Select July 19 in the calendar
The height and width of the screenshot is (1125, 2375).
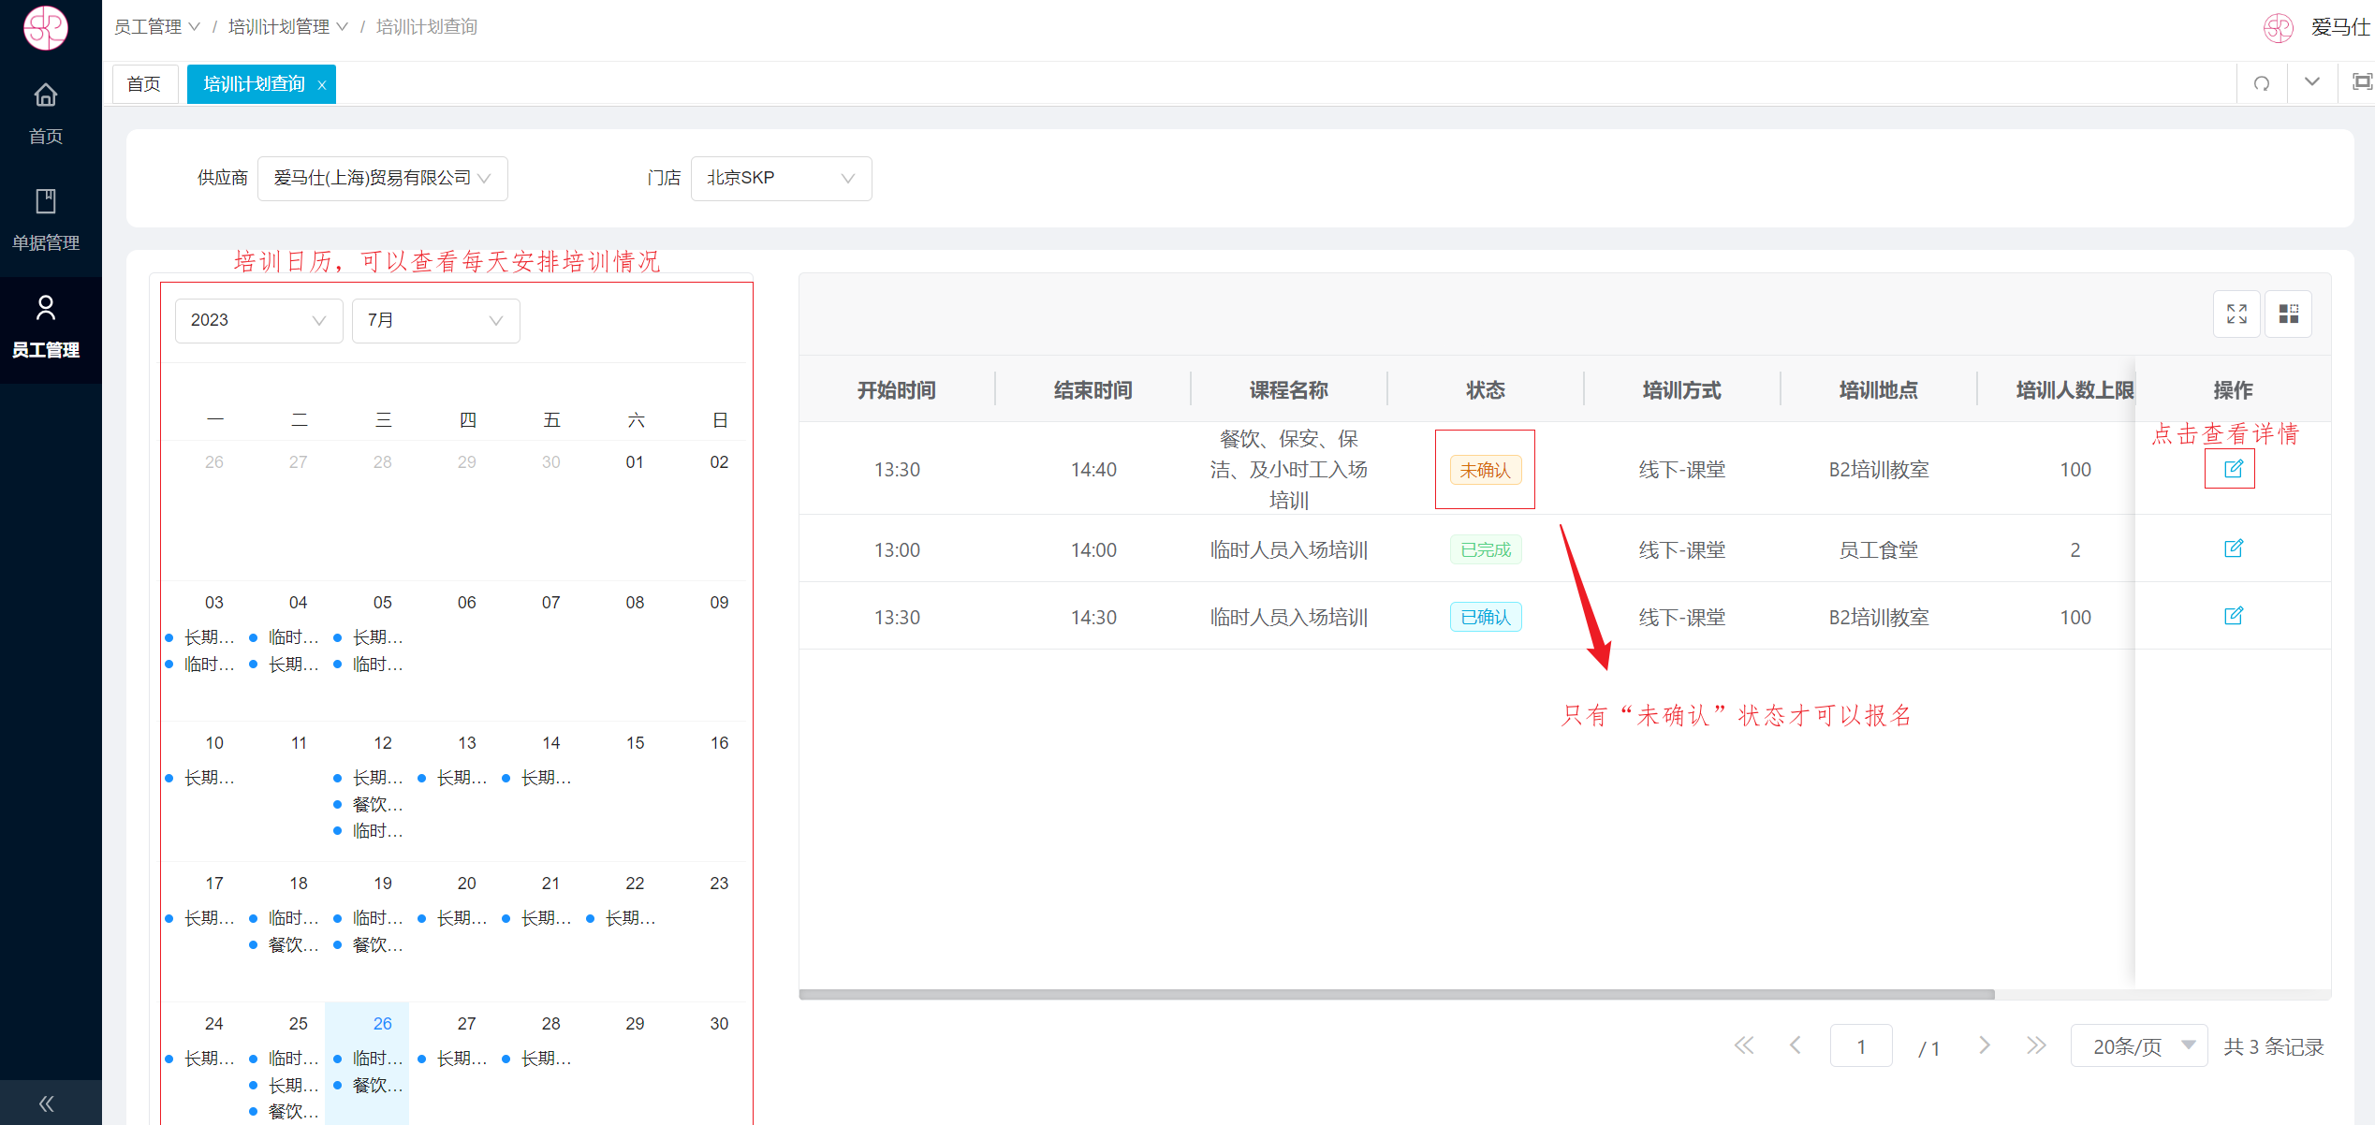(382, 884)
